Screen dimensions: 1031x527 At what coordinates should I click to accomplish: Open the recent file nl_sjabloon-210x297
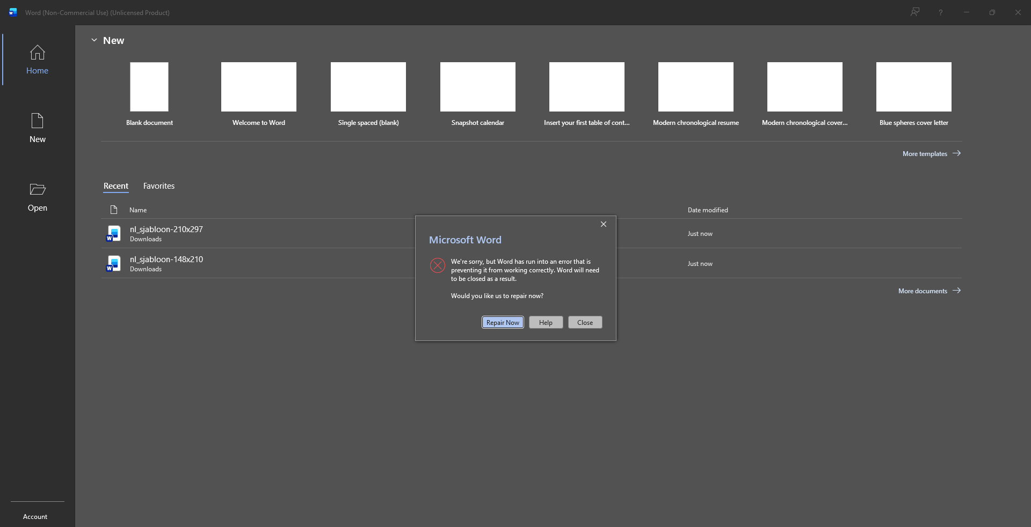click(x=166, y=229)
